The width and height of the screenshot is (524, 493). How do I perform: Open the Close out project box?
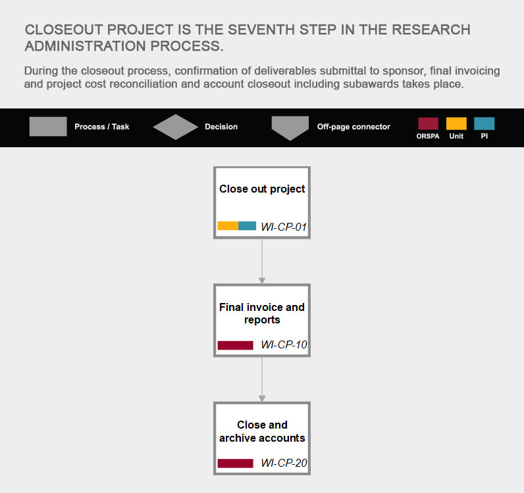point(262,202)
